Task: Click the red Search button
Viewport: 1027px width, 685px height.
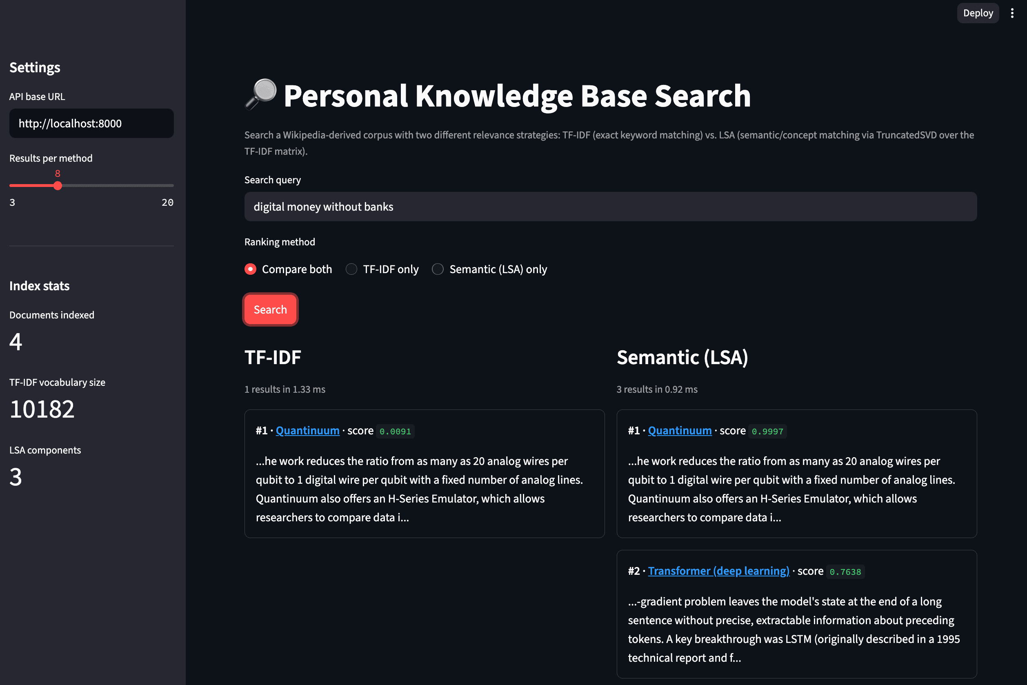Action: click(x=270, y=309)
